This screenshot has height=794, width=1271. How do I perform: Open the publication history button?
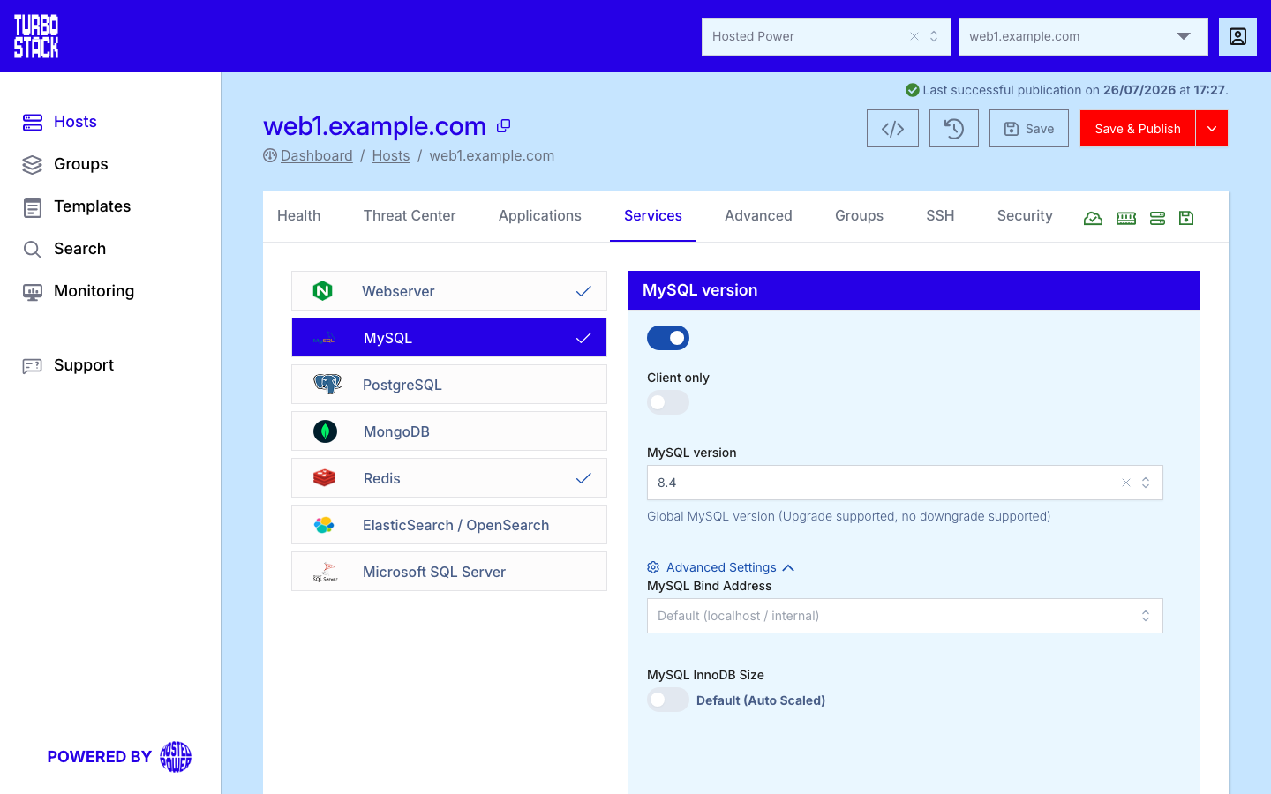[x=954, y=129]
